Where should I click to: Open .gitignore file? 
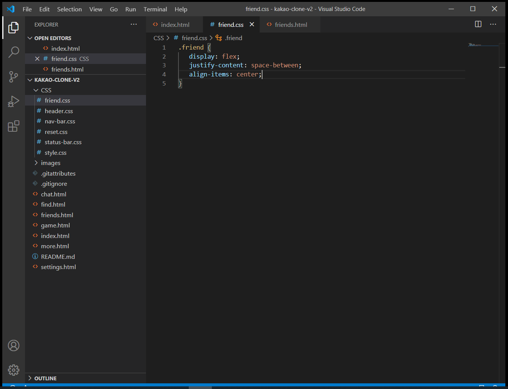pos(85,184)
